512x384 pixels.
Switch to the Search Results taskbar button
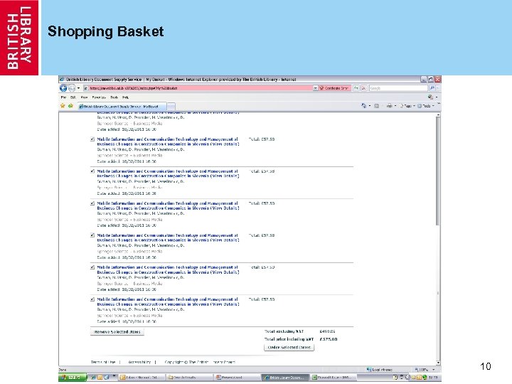pyautogui.click(x=189, y=378)
